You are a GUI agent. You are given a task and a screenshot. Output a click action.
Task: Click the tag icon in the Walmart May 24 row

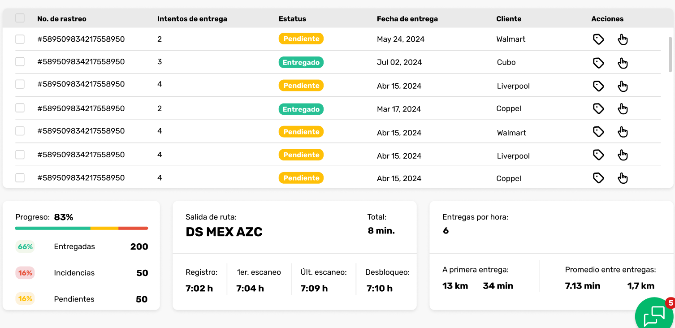coord(598,39)
